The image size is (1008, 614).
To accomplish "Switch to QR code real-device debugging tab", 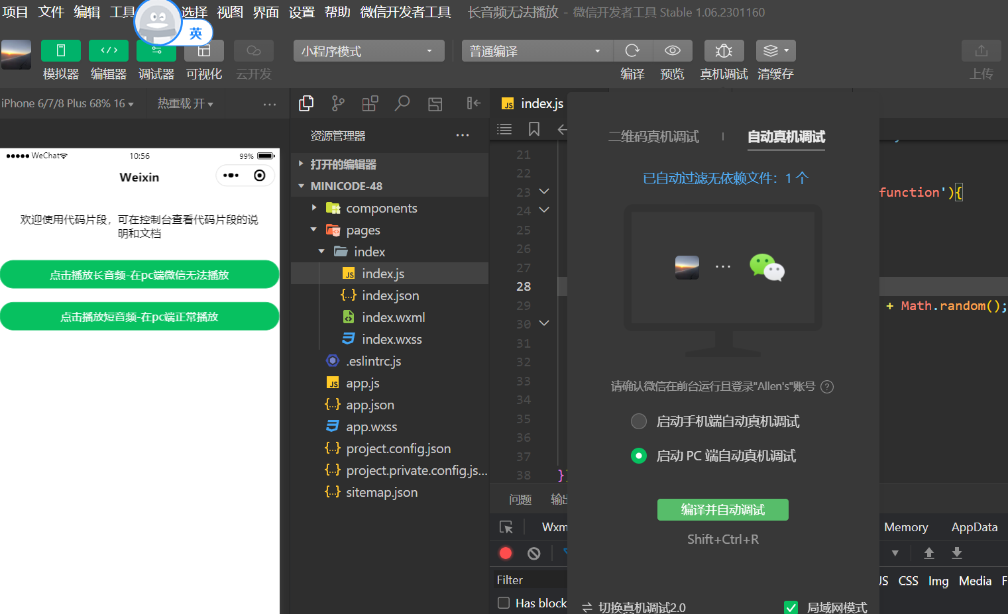I will (x=653, y=136).
